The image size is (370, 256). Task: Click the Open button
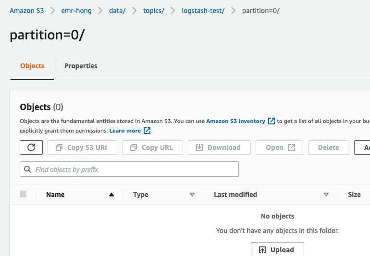[x=279, y=147]
